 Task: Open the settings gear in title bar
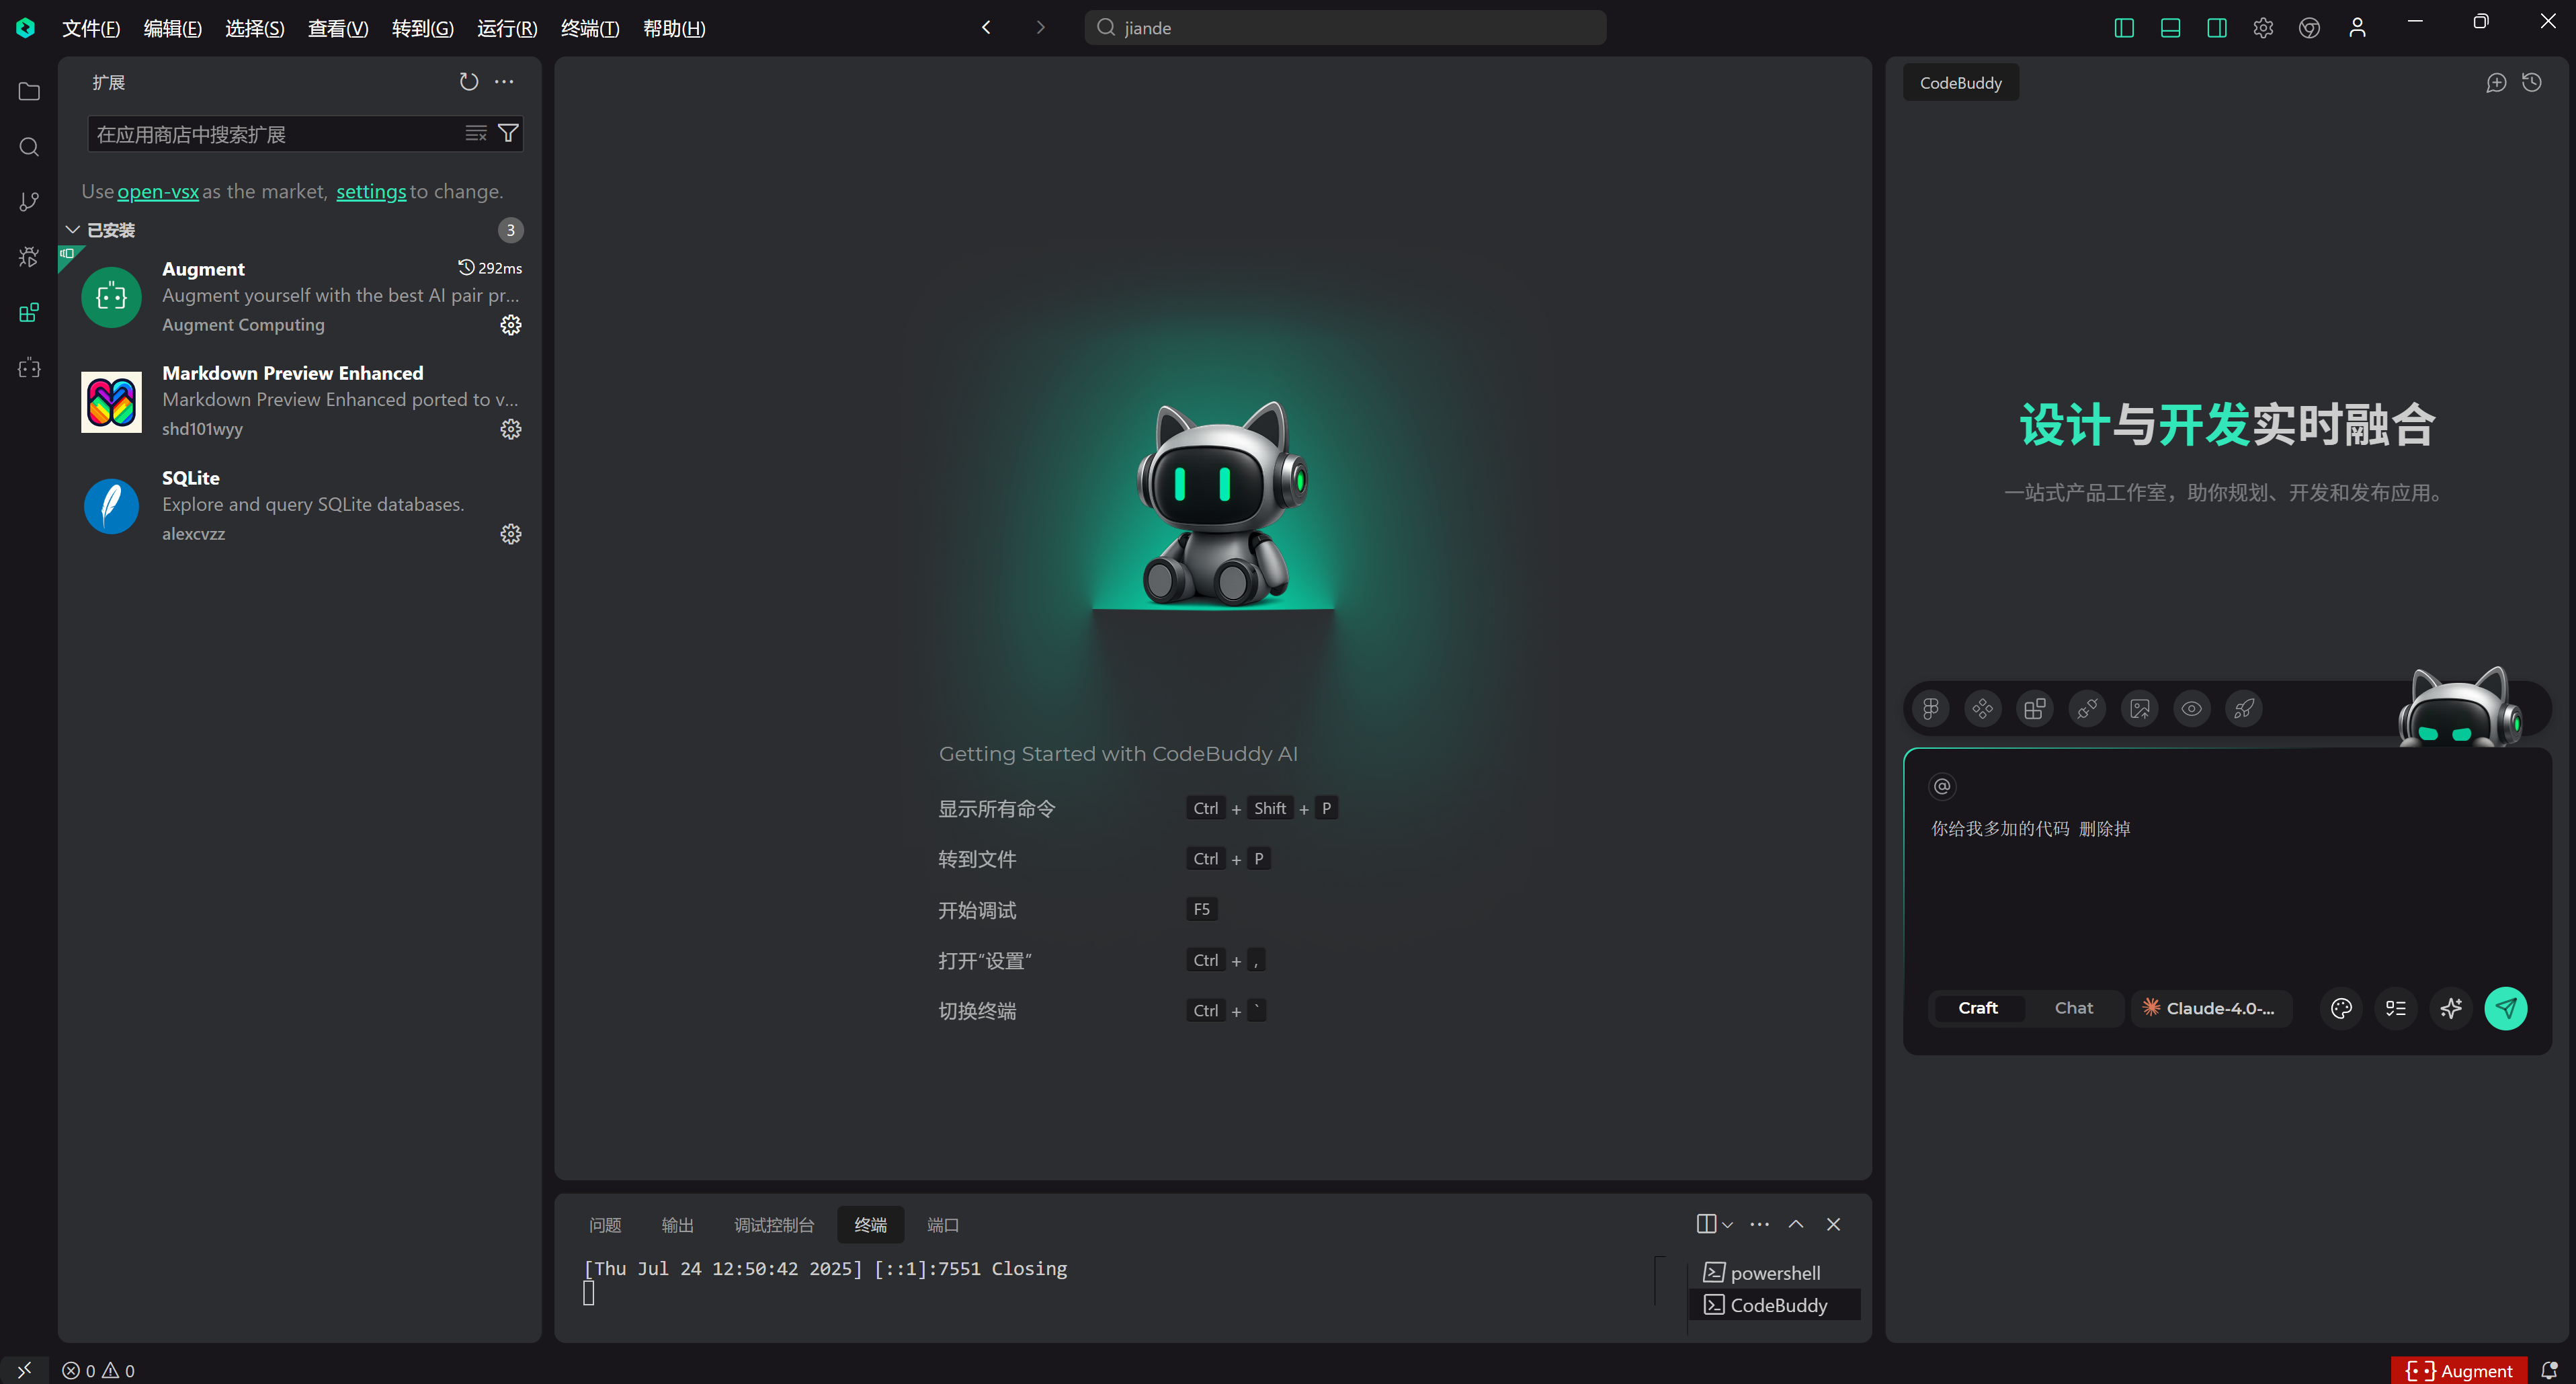coord(2263,28)
